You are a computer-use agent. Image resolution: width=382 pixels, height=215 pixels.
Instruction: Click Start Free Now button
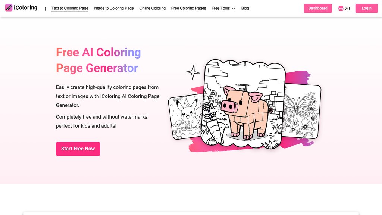tap(78, 149)
